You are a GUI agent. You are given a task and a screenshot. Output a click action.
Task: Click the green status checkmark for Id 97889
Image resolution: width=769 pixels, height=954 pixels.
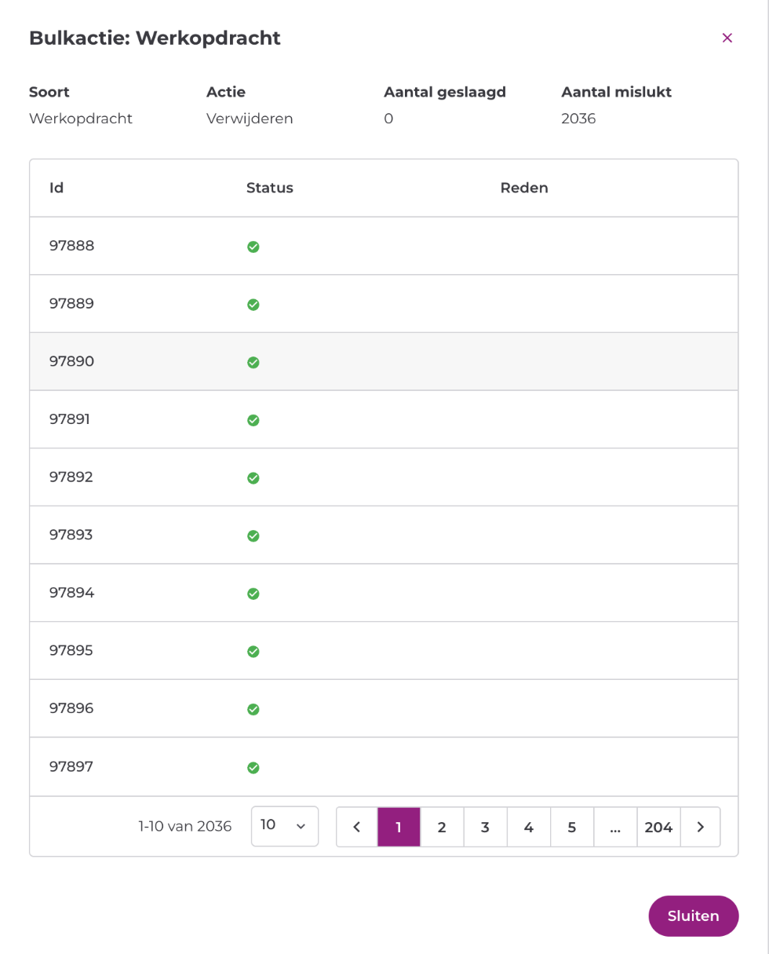click(253, 305)
